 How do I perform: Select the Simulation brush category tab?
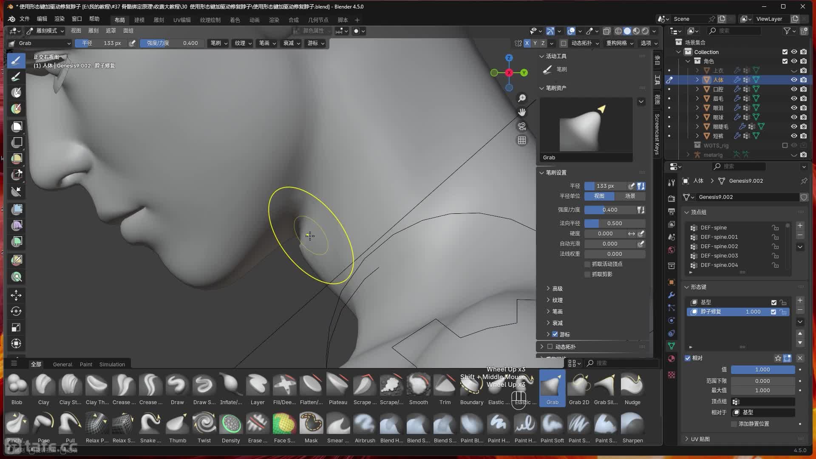click(112, 364)
